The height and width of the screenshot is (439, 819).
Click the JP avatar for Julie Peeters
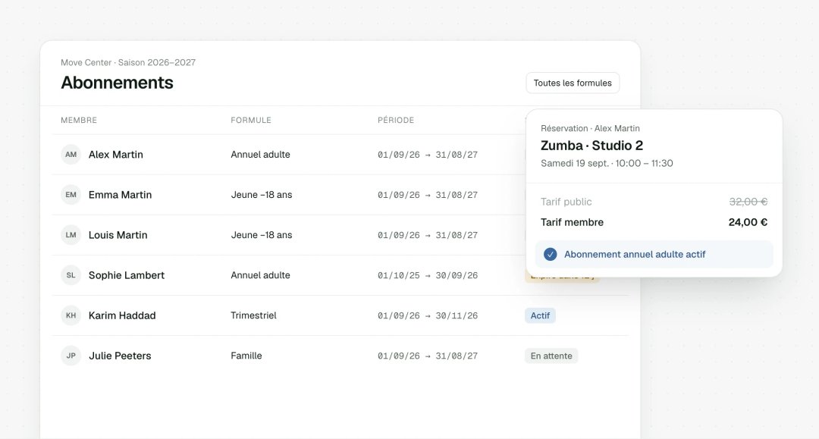tap(71, 356)
